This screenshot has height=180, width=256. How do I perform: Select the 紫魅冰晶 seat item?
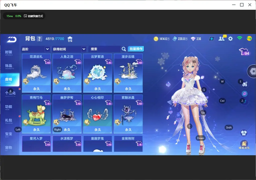point(128,114)
